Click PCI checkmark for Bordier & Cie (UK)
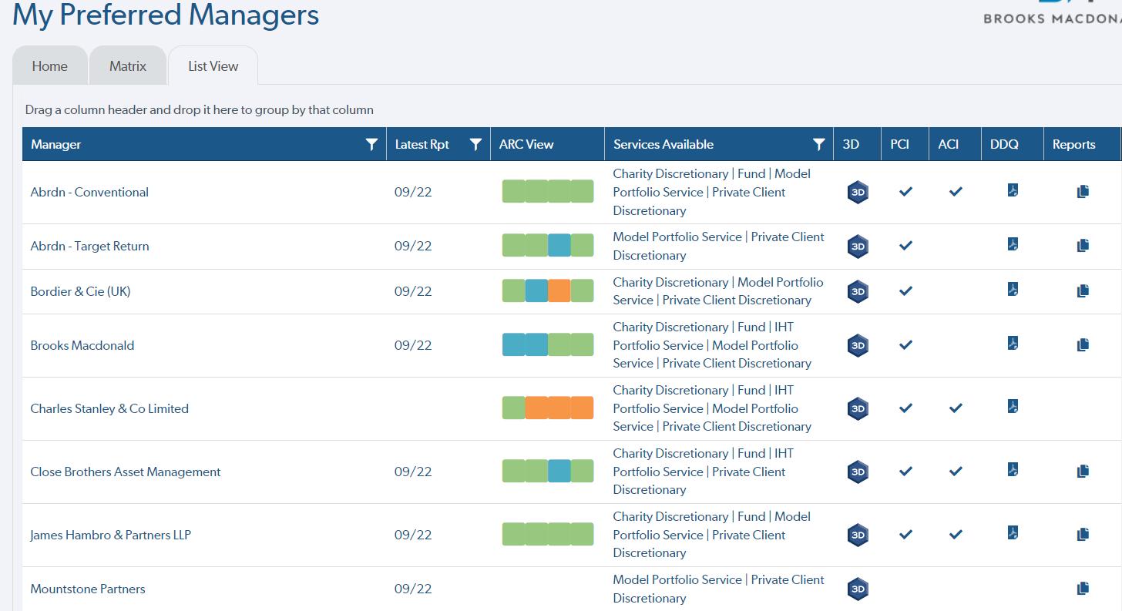 (x=906, y=291)
